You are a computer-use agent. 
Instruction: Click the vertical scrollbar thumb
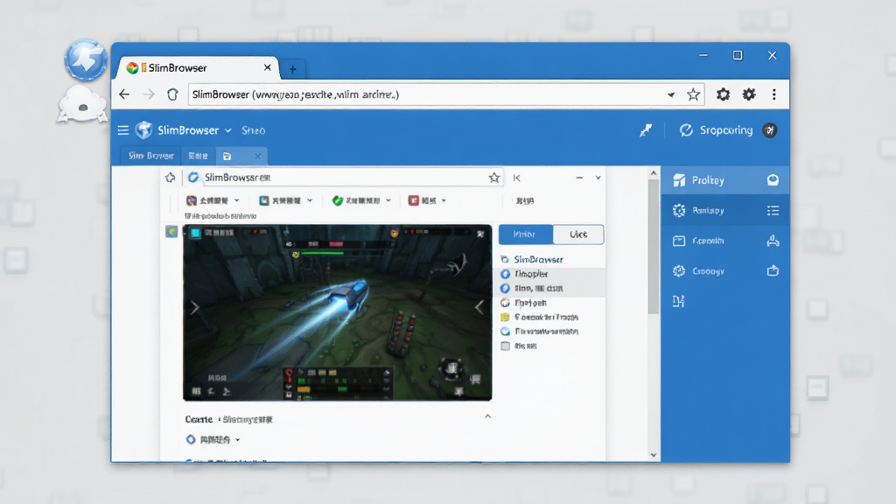click(x=653, y=247)
